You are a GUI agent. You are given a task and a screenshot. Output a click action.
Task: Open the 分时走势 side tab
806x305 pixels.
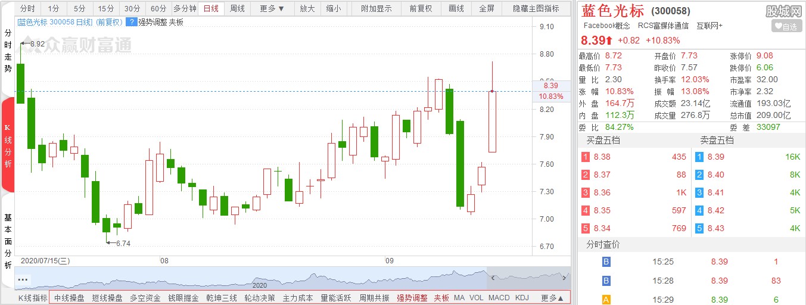tap(8, 51)
